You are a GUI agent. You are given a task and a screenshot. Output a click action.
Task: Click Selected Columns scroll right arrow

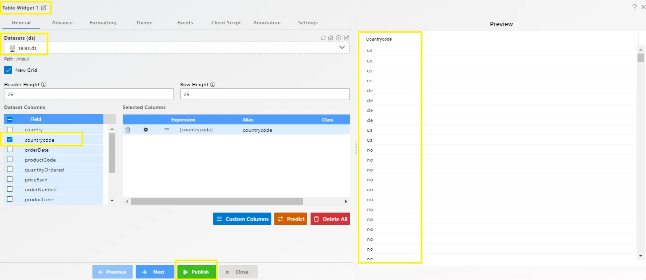pyautogui.click(x=346, y=202)
